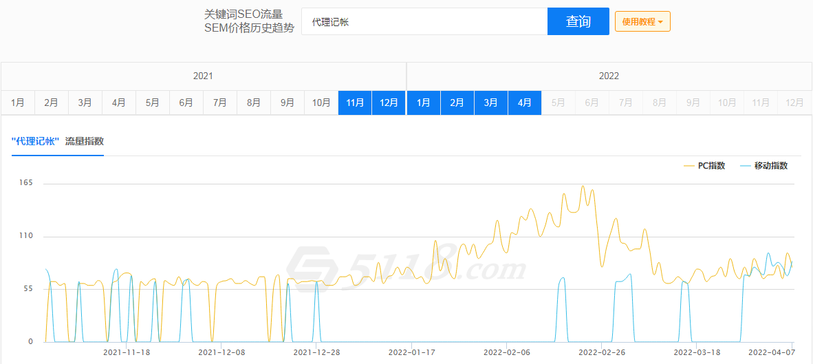This screenshot has height=364, width=813.
Task: Select 2021 7月 month button
Action: 220,103
